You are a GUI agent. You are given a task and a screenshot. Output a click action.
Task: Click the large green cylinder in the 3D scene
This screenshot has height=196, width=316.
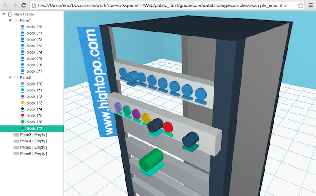151,160
